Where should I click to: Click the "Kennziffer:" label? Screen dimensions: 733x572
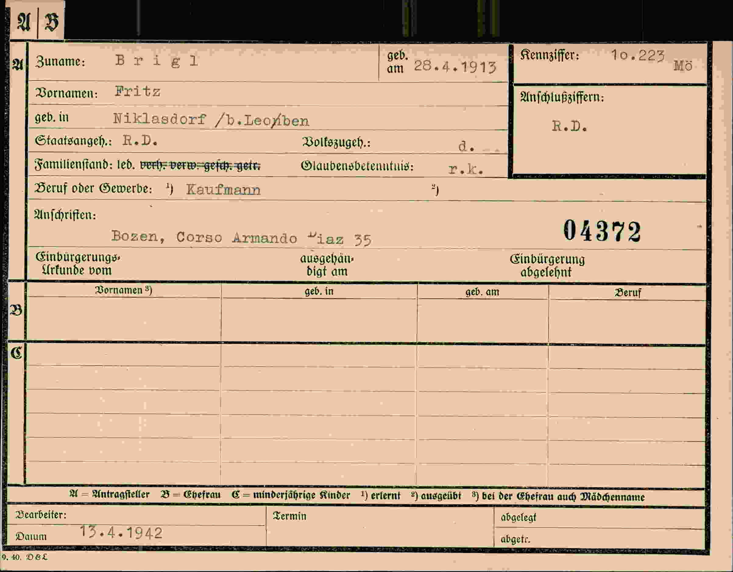(x=550, y=55)
